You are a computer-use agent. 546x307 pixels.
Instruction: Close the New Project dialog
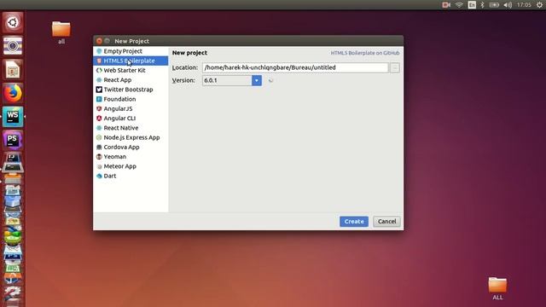click(x=99, y=41)
